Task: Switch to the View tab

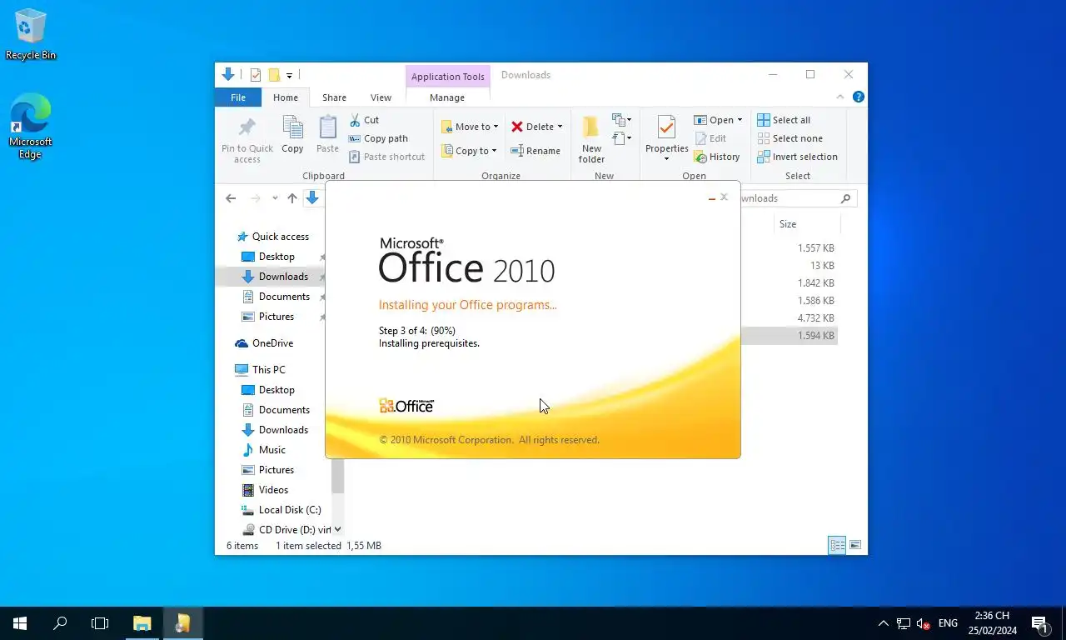Action: coord(381,97)
